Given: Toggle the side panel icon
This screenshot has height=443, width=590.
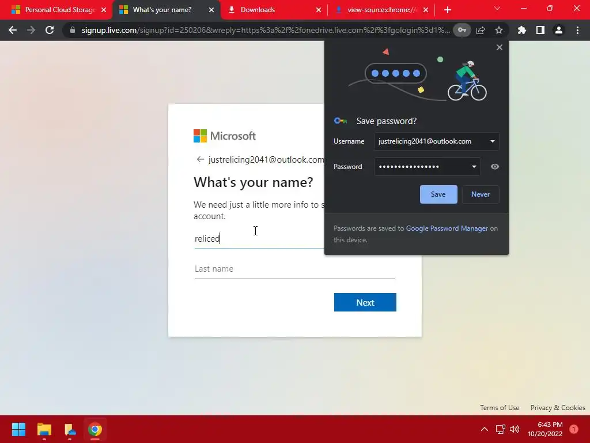Looking at the screenshot, I should [540, 30].
